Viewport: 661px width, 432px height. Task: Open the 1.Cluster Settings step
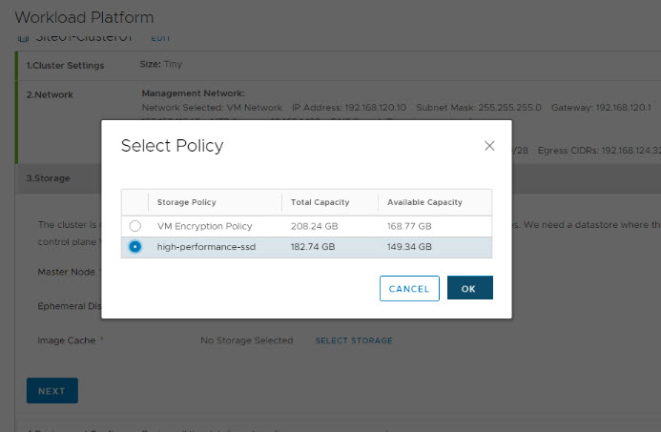65,65
